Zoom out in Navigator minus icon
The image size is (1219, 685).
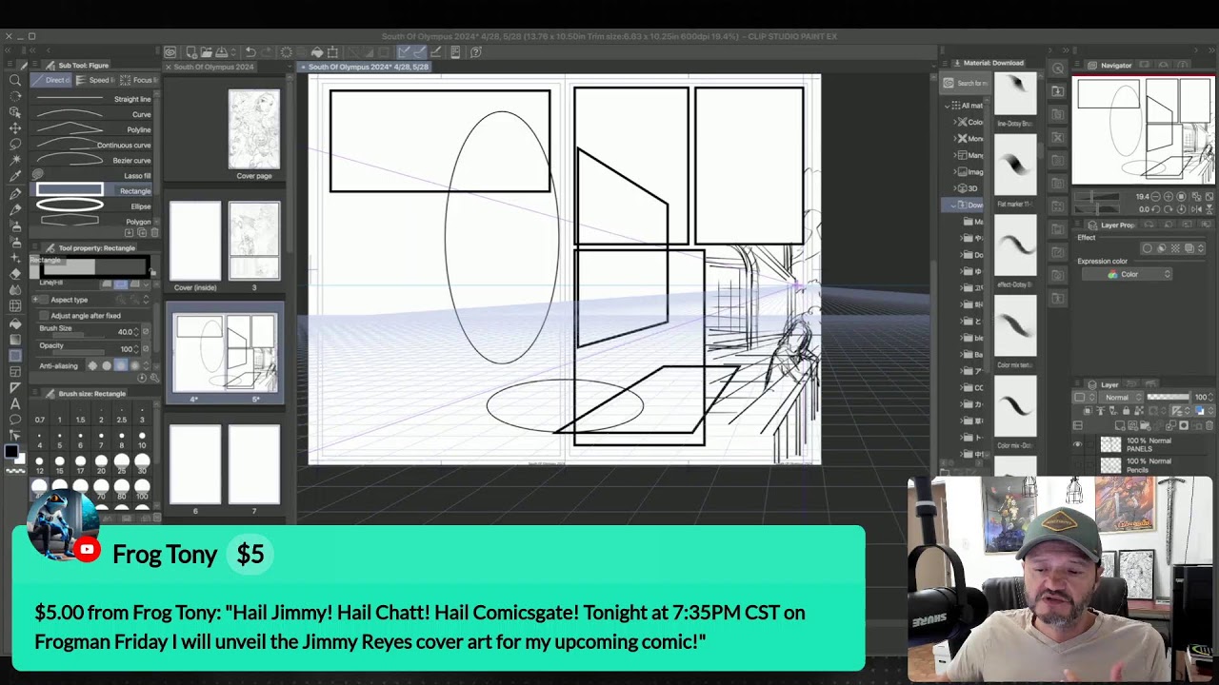tap(1155, 196)
